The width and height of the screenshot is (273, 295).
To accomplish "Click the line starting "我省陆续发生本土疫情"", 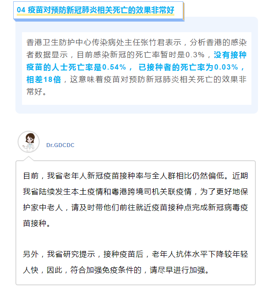I will click(x=136, y=192).
